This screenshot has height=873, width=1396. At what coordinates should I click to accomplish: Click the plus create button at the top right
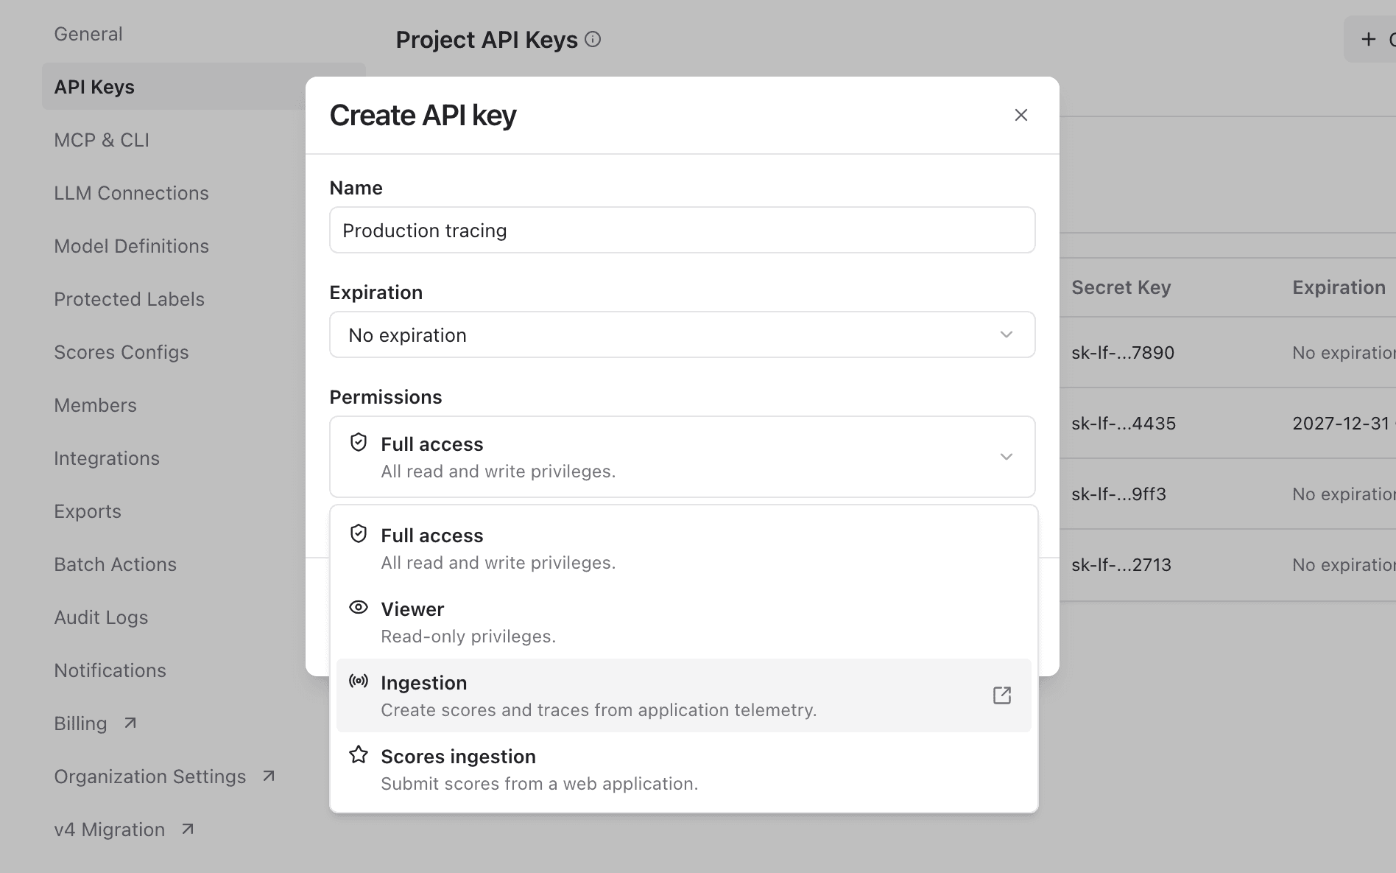pyautogui.click(x=1370, y=39)
